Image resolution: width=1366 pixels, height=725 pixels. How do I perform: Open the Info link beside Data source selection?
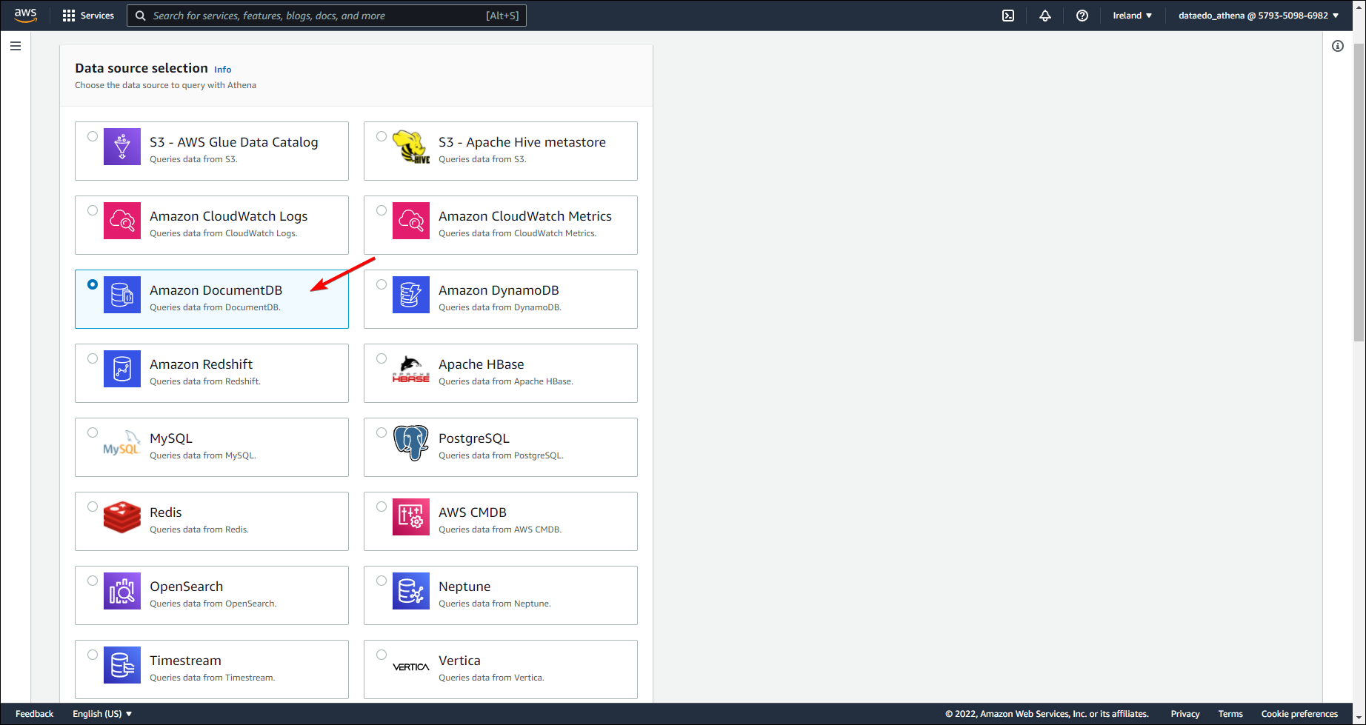tap(222, 69)
